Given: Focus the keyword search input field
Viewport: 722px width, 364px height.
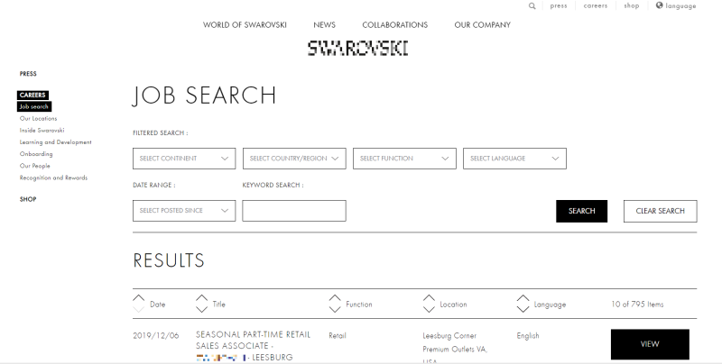Looking at the screenshot, I should coord(294,211).
